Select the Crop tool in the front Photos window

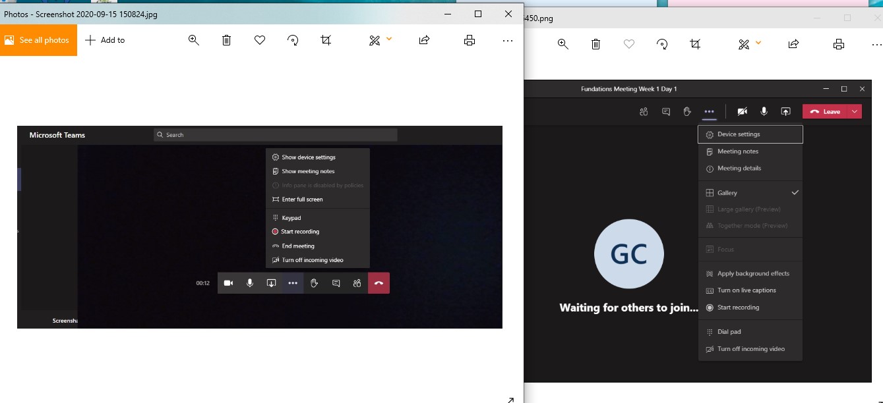(x=326, y=40)
